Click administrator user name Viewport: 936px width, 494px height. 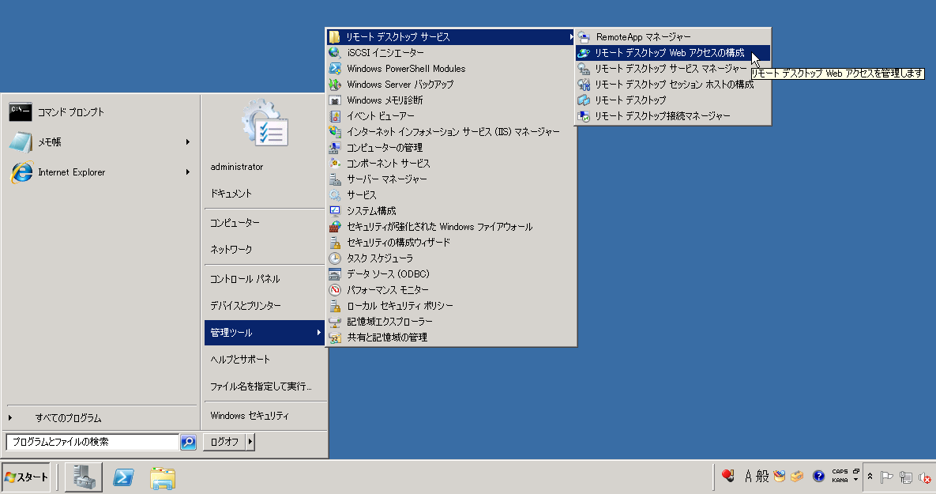tap(237, 167)
